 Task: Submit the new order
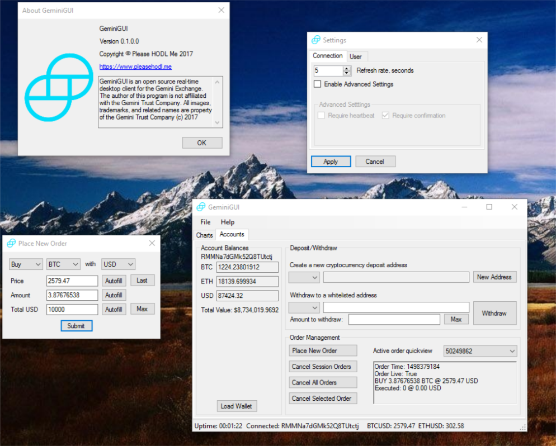tap(76, 326)
